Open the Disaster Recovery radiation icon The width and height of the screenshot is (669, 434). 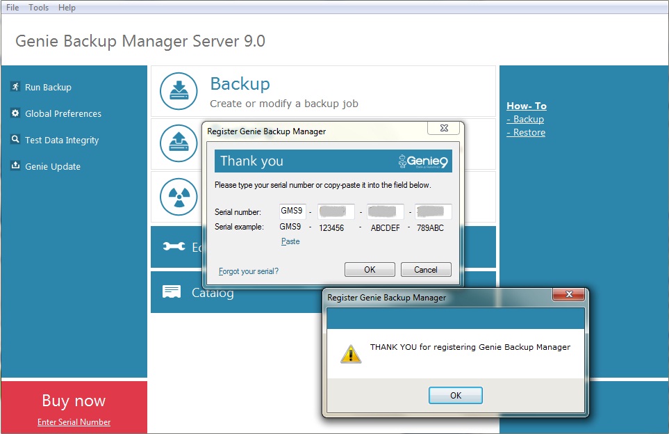tap(179, 197)
